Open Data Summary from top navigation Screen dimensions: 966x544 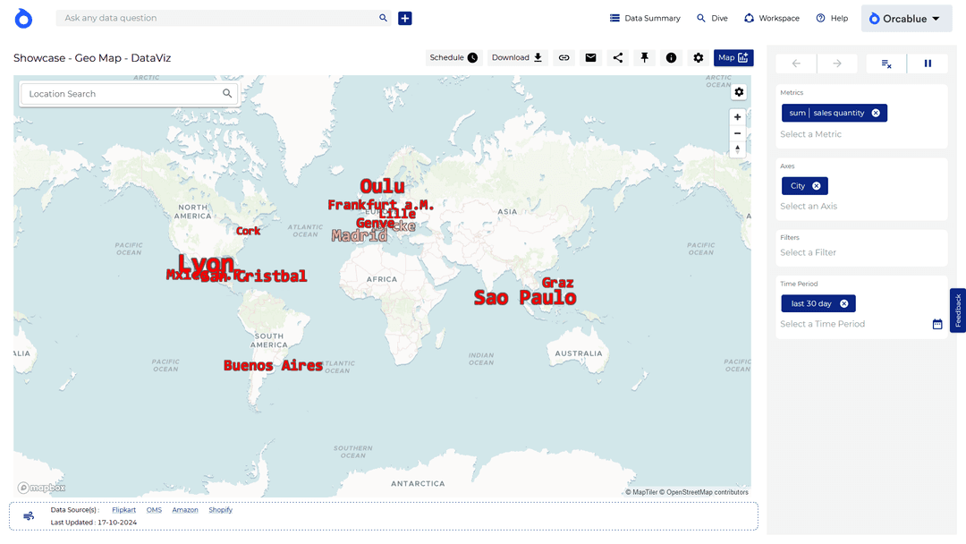(645, 18)
